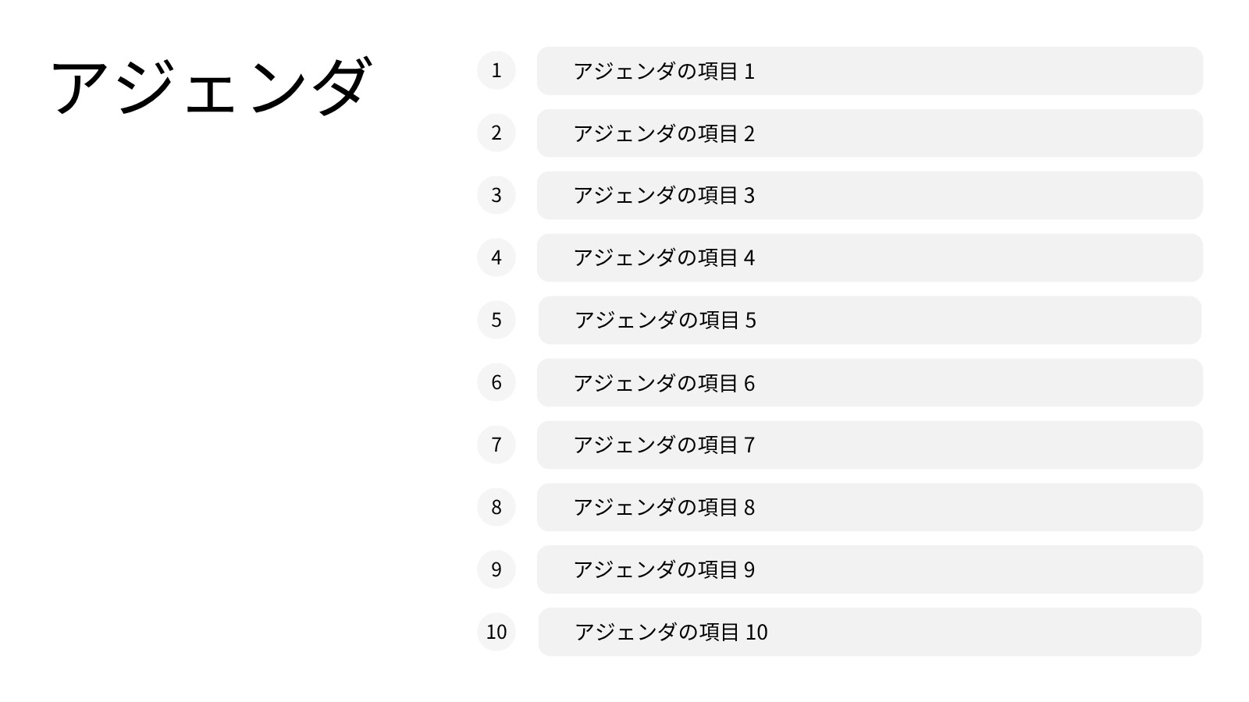The image size is (1249, 702).
Task: Select the アジェンダの項目 1 box
Action: coord(870,71)
